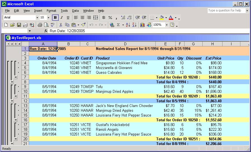The width and height of the screenshot is (251, 152).
Task: Apply Percent Style format
Action: point(110,17)
